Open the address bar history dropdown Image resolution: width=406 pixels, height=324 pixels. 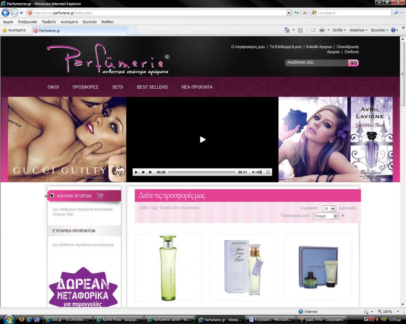(289, 13)
